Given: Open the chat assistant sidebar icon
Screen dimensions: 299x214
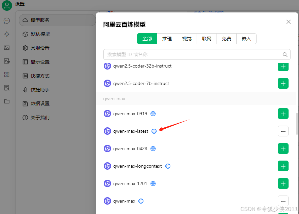Looking at the screenshot, I should [7, 20].
